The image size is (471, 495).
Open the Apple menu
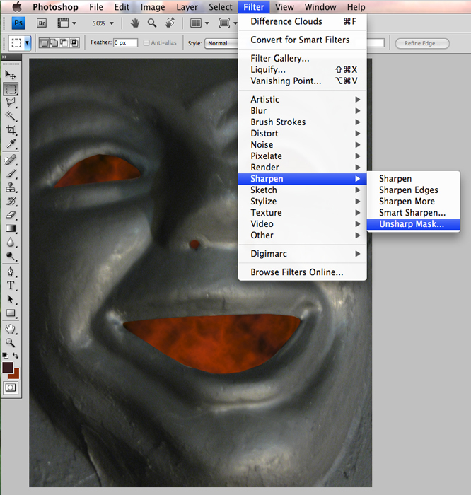point(17,6)
